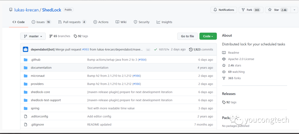Open the shedlock-core folder
This screenshot has height=134, width=299.
(40, 92)
